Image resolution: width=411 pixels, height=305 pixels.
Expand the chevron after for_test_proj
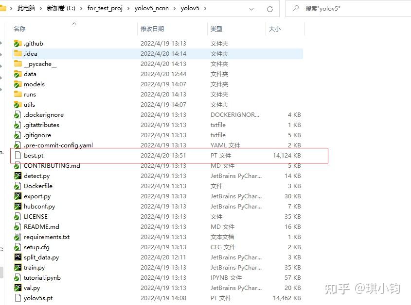click(128, 9)
